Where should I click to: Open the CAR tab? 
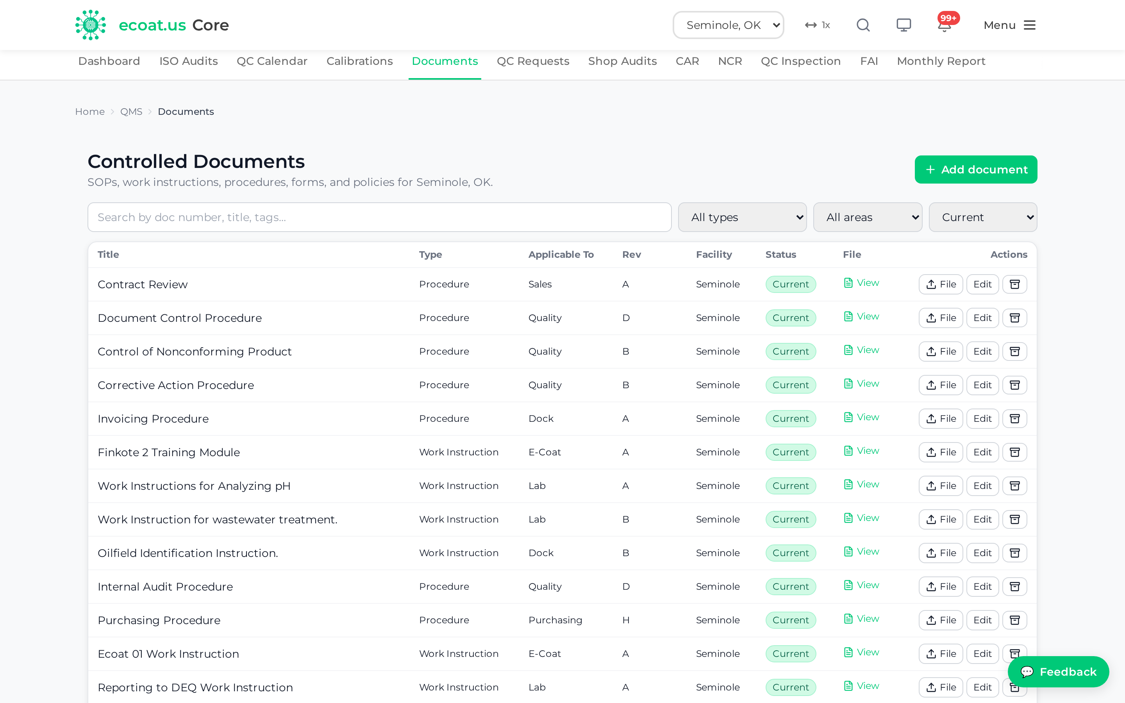pyautogui.click(x=687, y=61)
